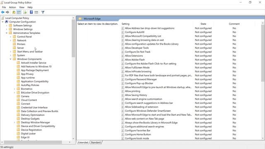This screenshot has width=265, height=149.
Task: Select Biometrics folder in the tree
Action: pyautogui.click(x=26, y=89)
